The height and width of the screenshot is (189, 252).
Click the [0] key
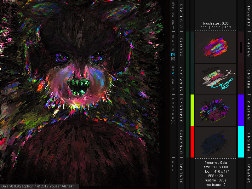pos(173,59)
